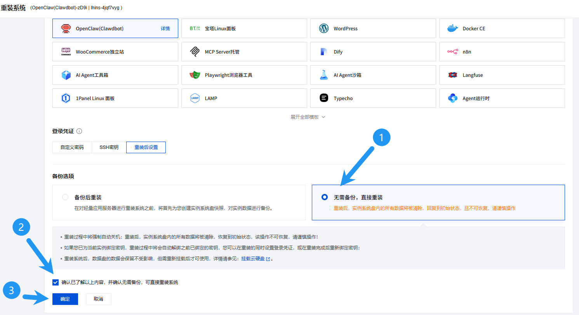Pick the Docker CE whale icon

pyautogui.click(x=453, y=28)
